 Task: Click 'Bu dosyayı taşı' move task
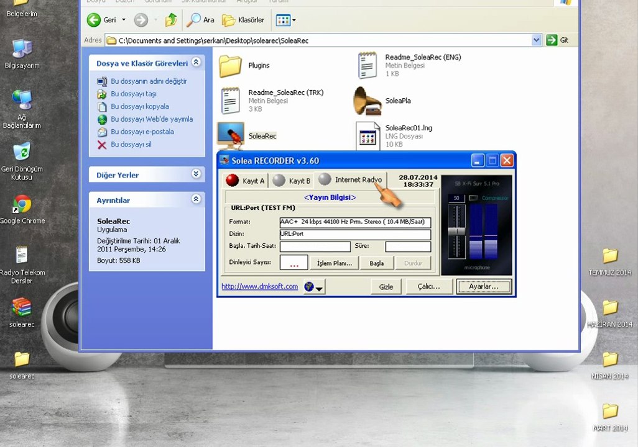[134, 94]
